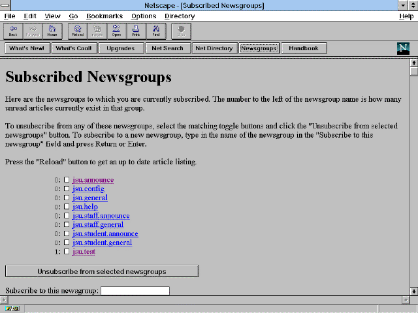Click the Reload toolbar icon
This screenshot has height=313, width=418.
coord(78,31)
